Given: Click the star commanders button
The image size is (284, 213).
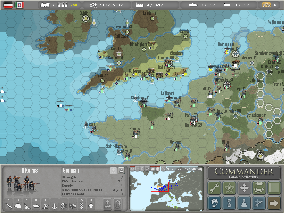Looking at the screenshot, I should [229, 188].
